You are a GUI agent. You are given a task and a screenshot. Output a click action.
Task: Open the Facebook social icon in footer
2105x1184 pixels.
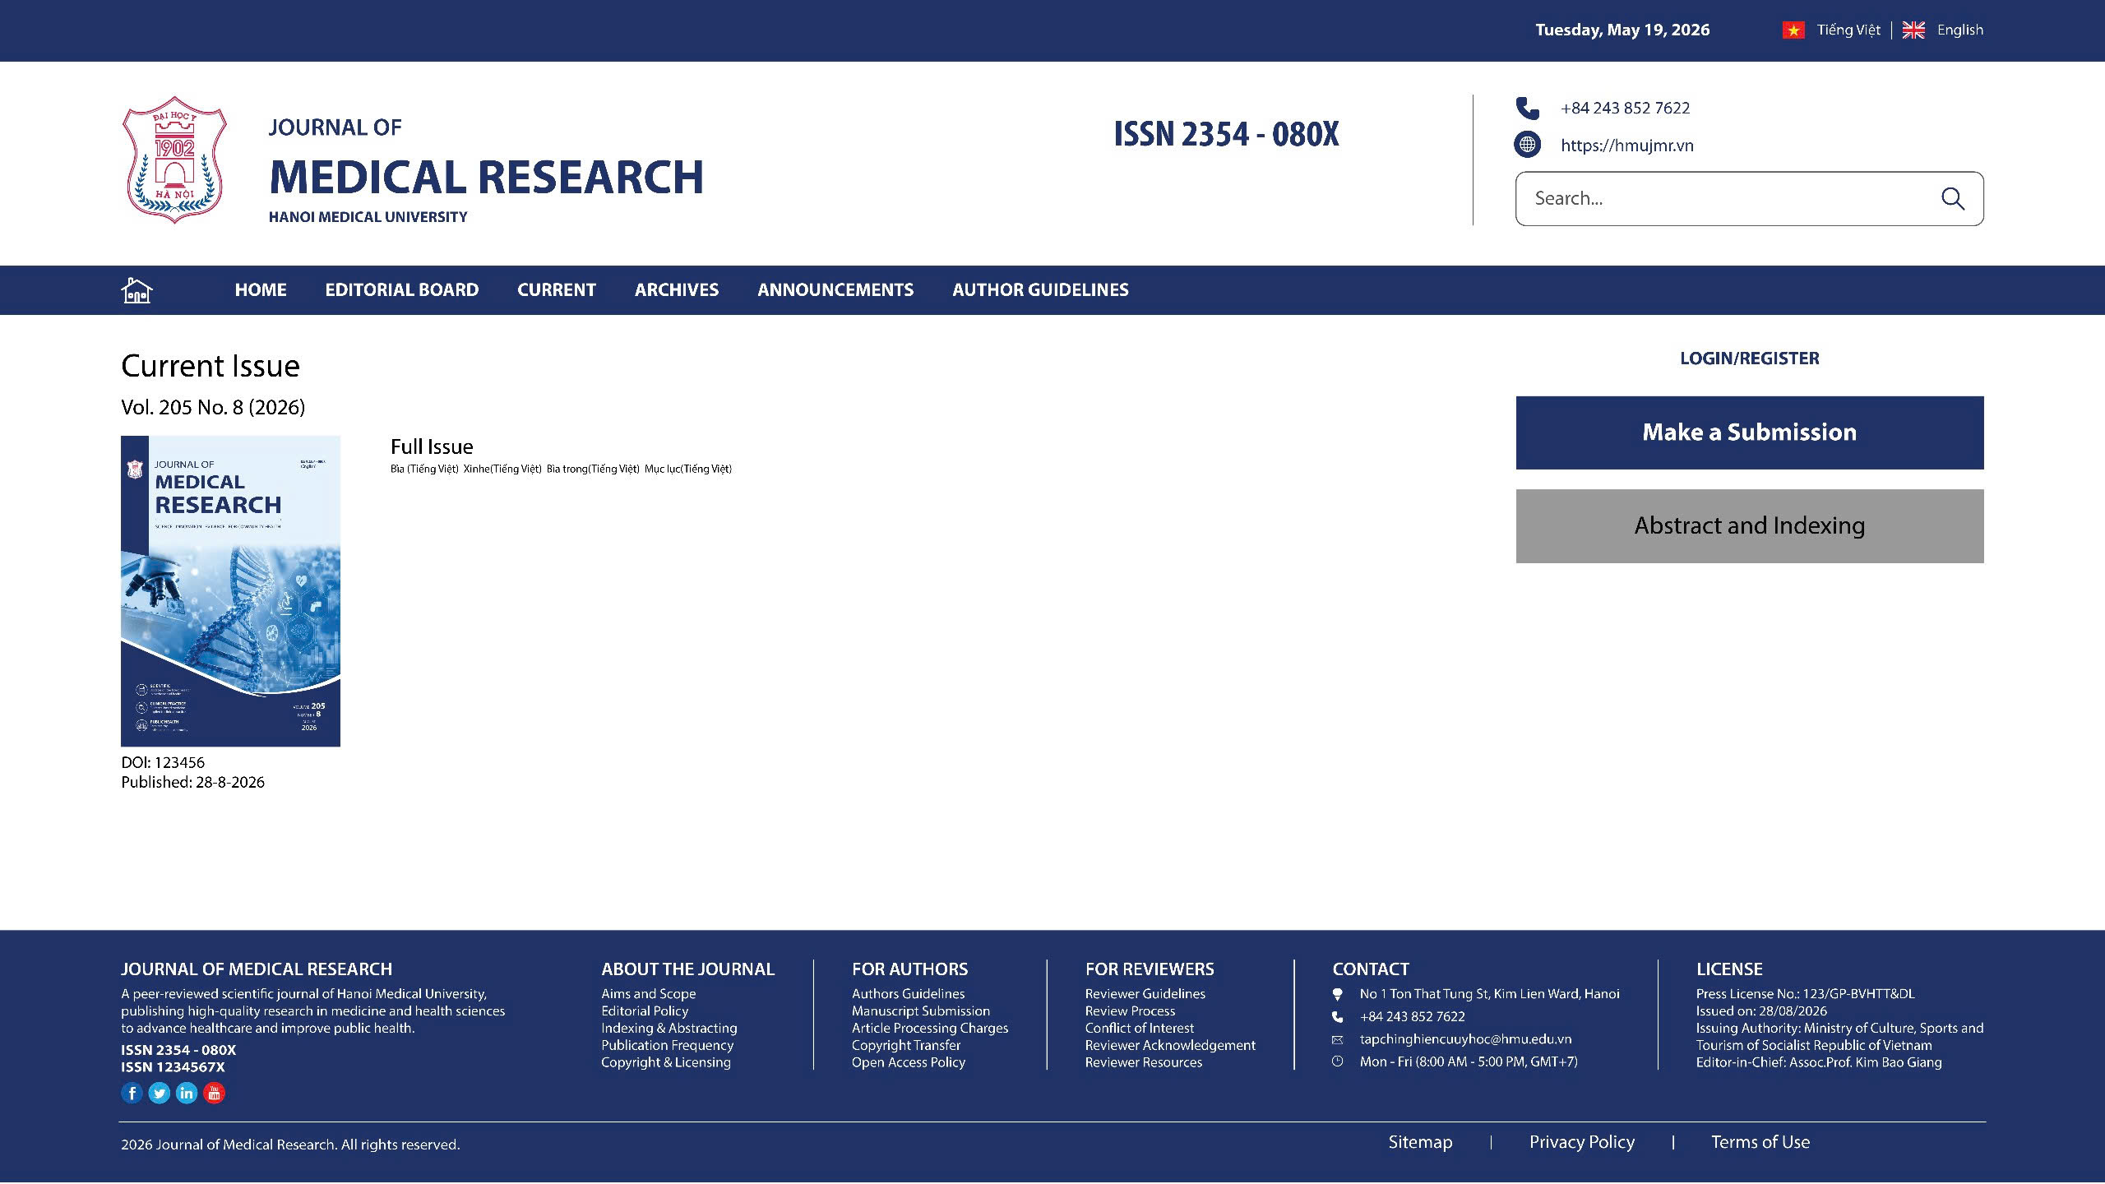[132, 1093]
